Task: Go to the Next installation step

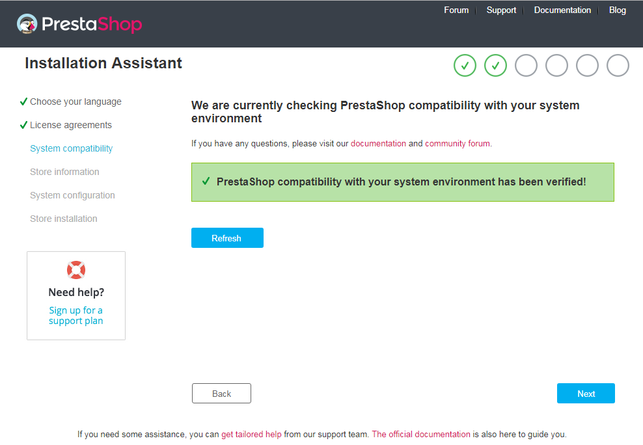Action: coord(586,394)
